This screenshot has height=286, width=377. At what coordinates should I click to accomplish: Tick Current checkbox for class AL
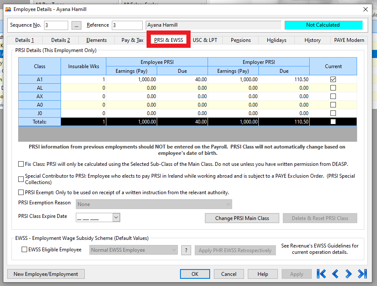coord(333,88)
